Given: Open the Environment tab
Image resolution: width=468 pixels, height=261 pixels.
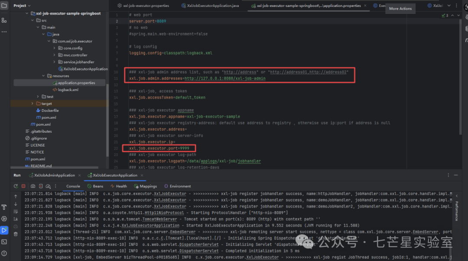Looking at the screenshot, I should 177,186.
